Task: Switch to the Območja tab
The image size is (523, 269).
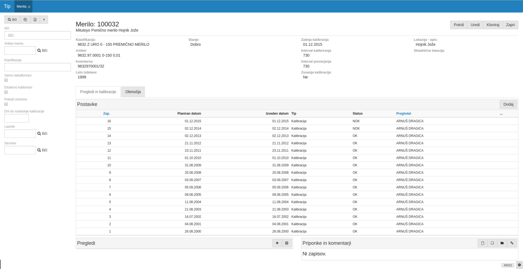Action: tap(133, 92)
